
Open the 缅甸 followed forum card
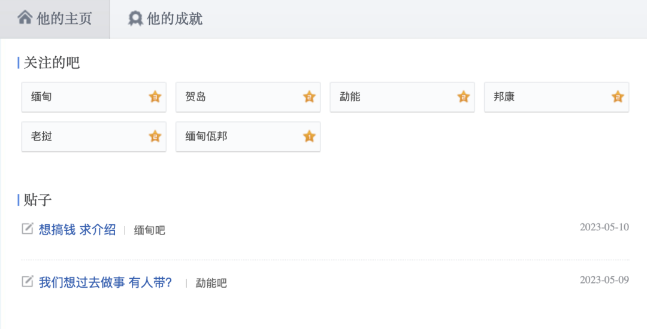click(x=93, y=97)
